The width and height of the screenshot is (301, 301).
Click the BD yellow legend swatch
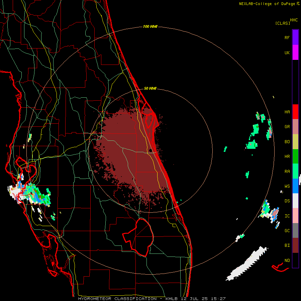point(295,142)
